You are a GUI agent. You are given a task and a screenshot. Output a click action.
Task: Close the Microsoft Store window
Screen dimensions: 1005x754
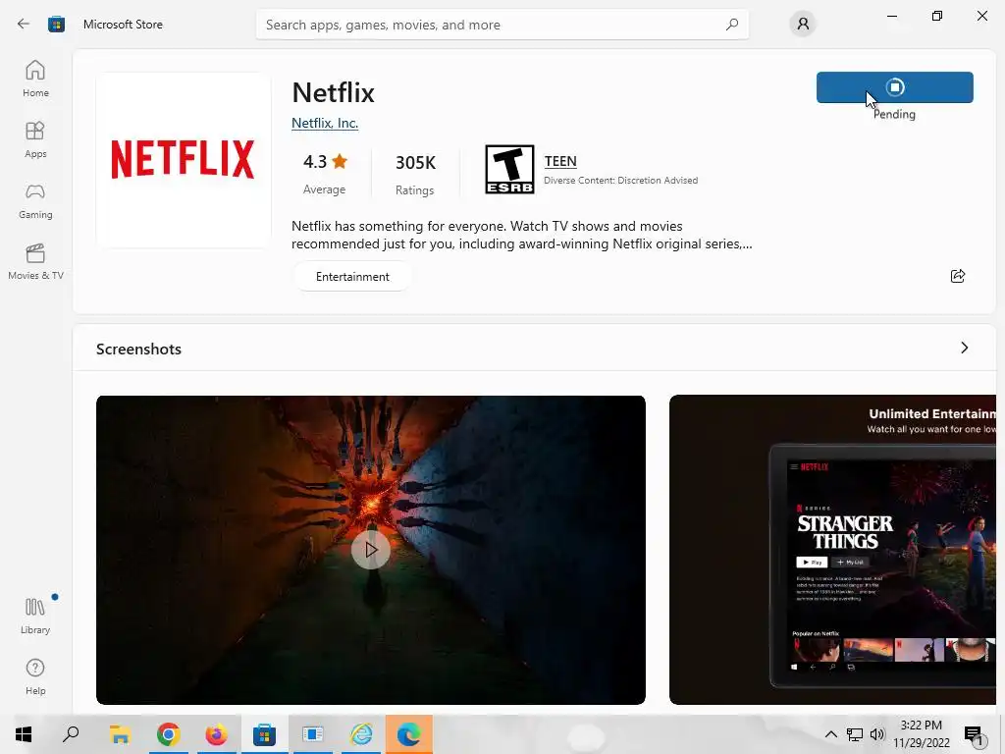[x=981, y=16]
